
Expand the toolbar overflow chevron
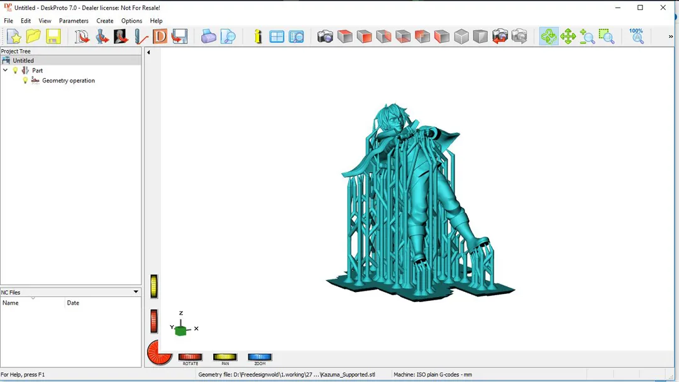670,37
